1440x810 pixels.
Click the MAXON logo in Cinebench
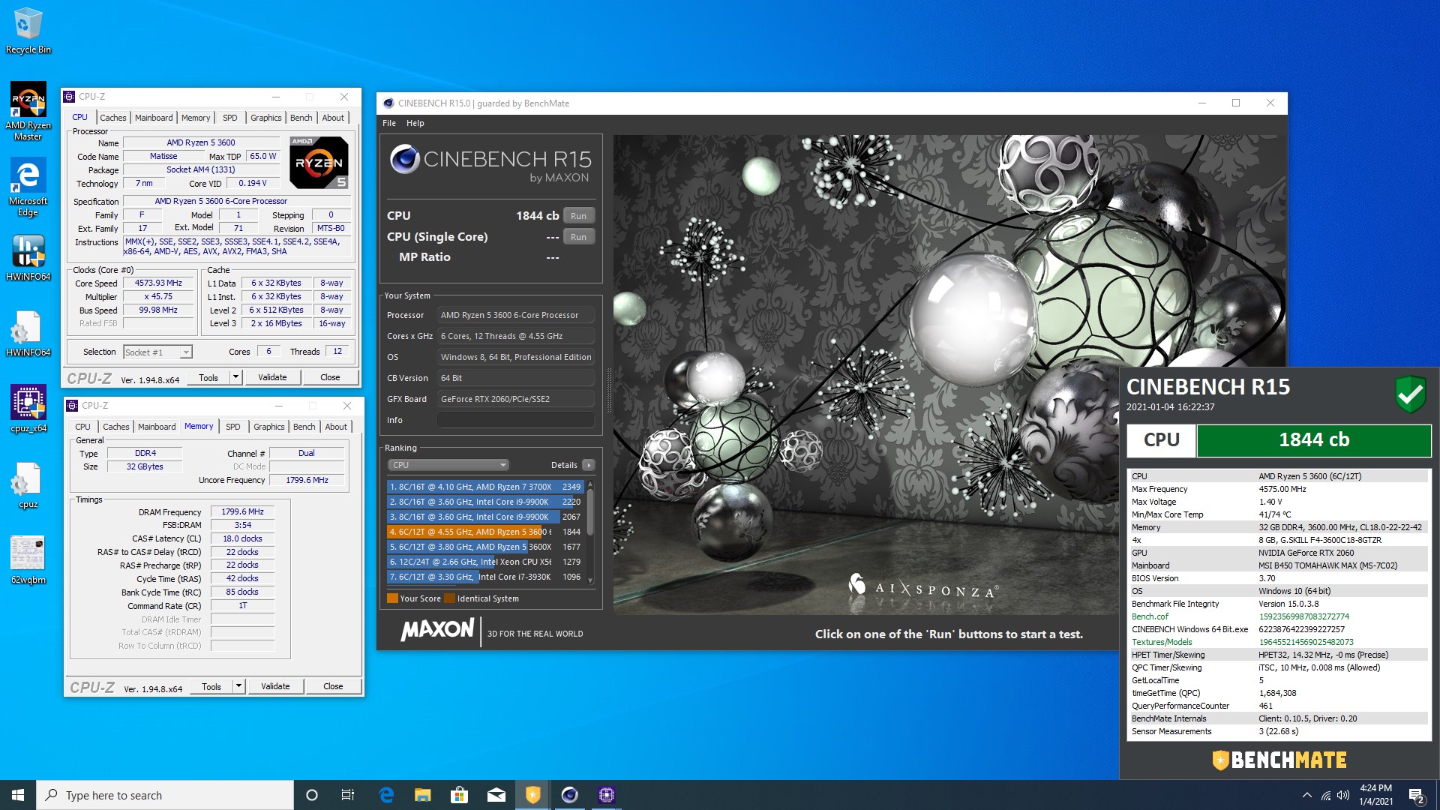(x=437, y=630)
